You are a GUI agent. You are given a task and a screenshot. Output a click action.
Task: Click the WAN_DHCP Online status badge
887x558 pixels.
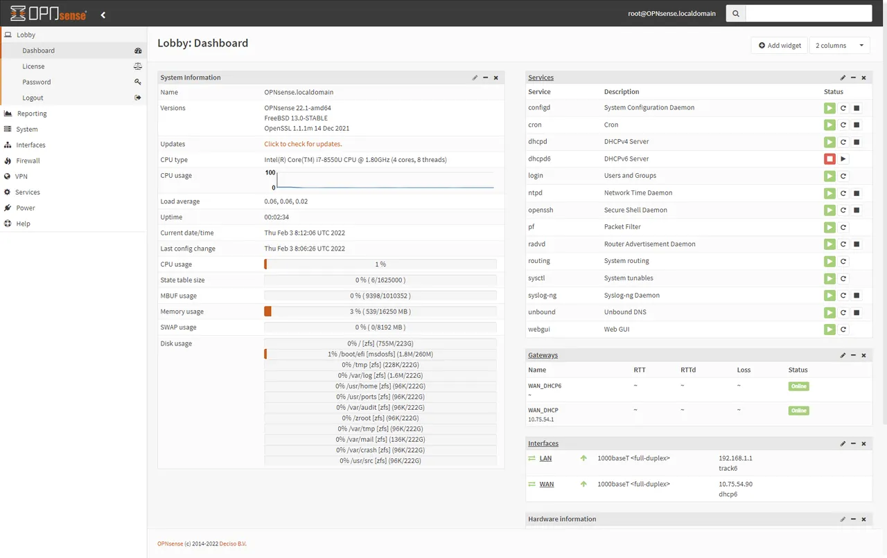[x=798, y=411]
